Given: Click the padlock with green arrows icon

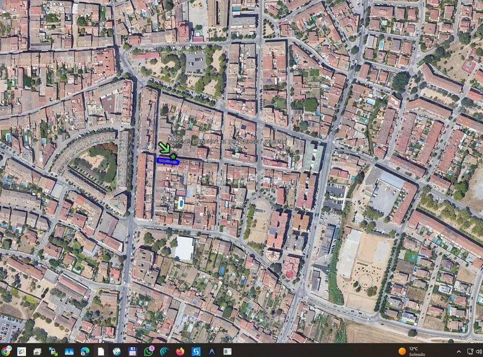Looking at the screenshot, I should [x=53, y=351].
